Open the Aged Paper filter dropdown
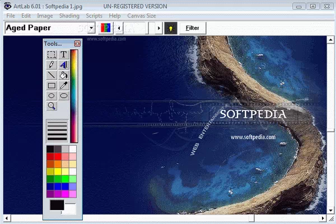This screenshot has height=224, width=336. pos(91,28)
